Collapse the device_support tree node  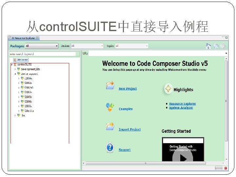tap(15, 74)
